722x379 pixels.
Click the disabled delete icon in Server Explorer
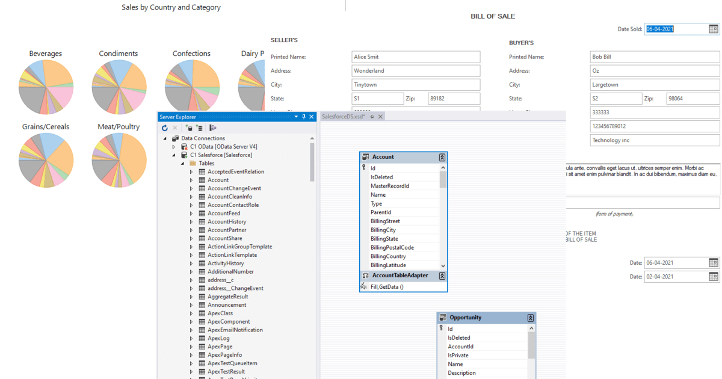pyautogui.click(x=175, y=128)
